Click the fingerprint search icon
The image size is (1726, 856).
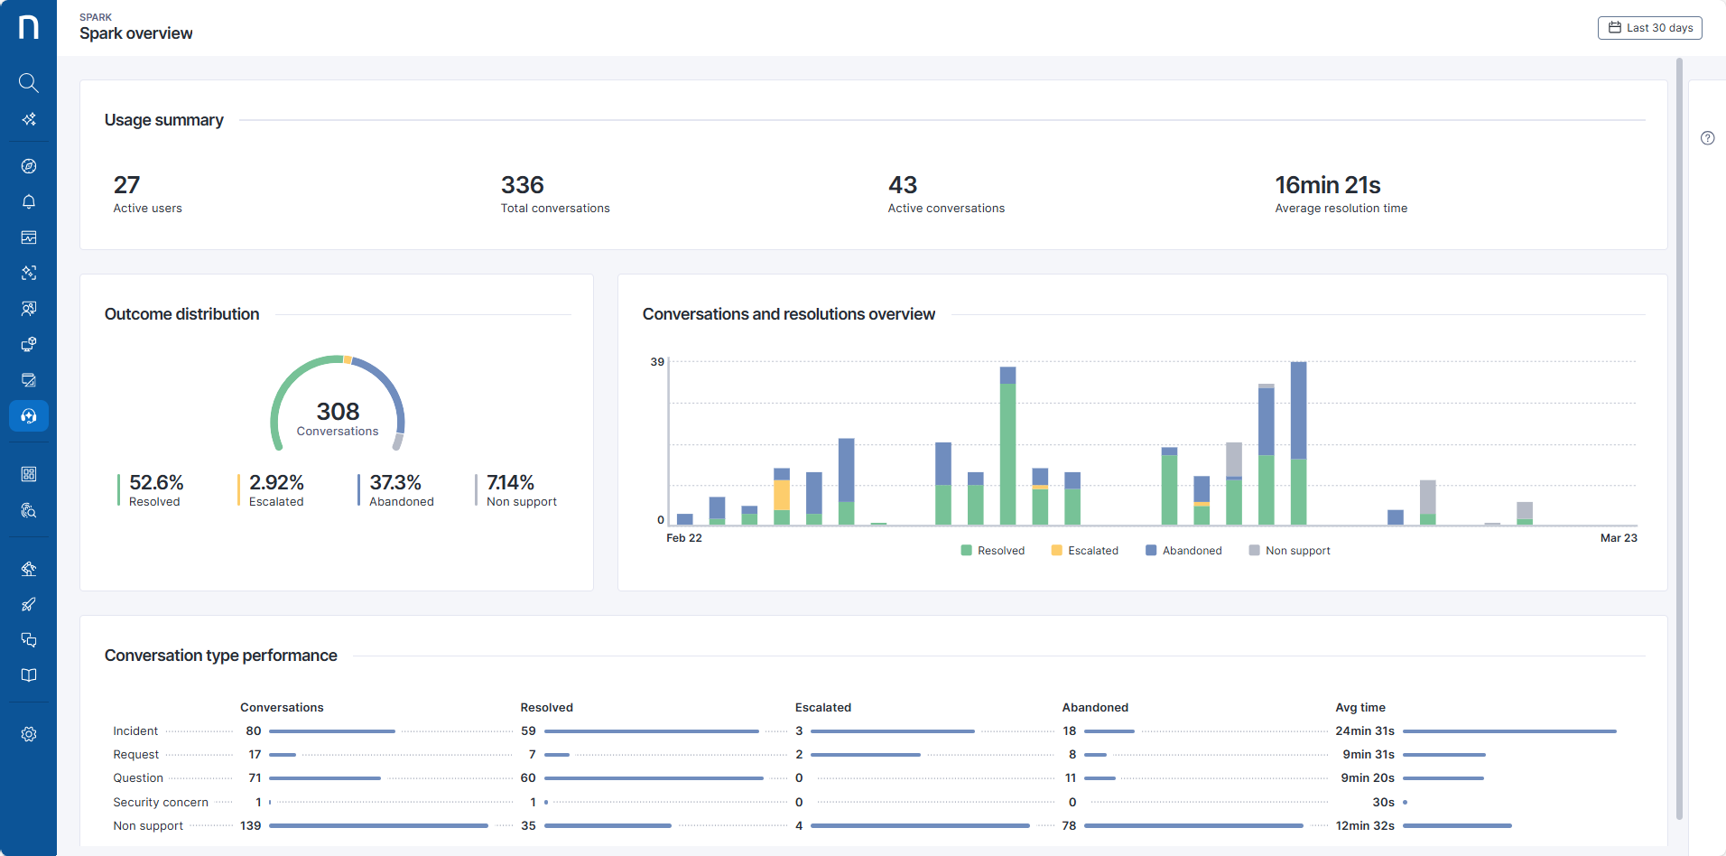pos(29,510)
